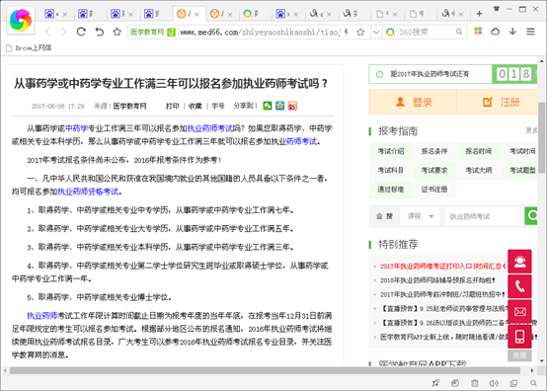
Task: Click the favorites star left of address bar
Action: pyautogui.click(x=117, y=32)
